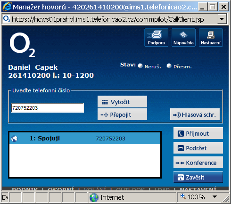Click the O2 logo
231x204 pixels.
coord(22,45)
